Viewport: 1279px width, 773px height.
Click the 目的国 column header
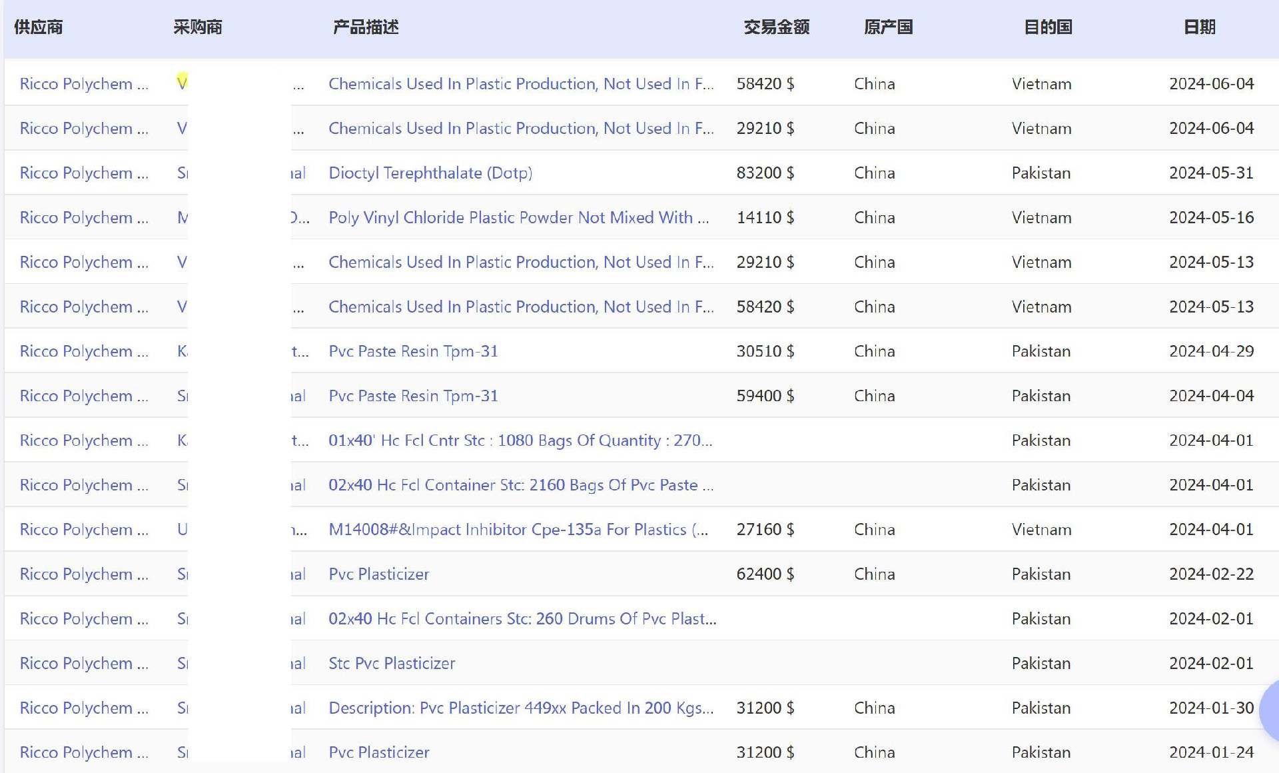coord(1049,27)
